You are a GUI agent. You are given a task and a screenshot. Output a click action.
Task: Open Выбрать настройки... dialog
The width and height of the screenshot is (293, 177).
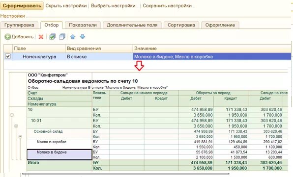click(x=115, y=6)
